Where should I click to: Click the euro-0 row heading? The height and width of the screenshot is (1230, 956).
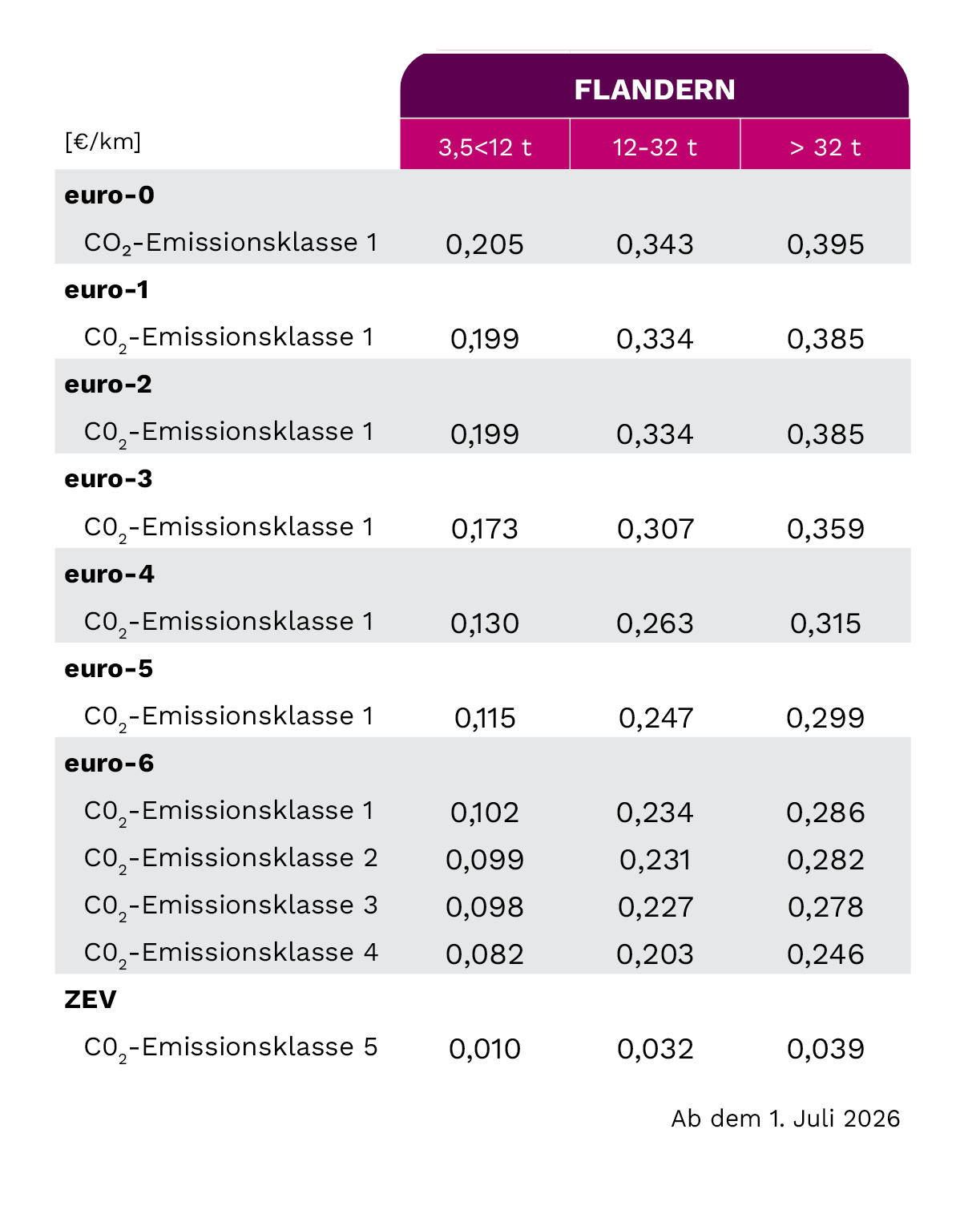tap(109, 195)
